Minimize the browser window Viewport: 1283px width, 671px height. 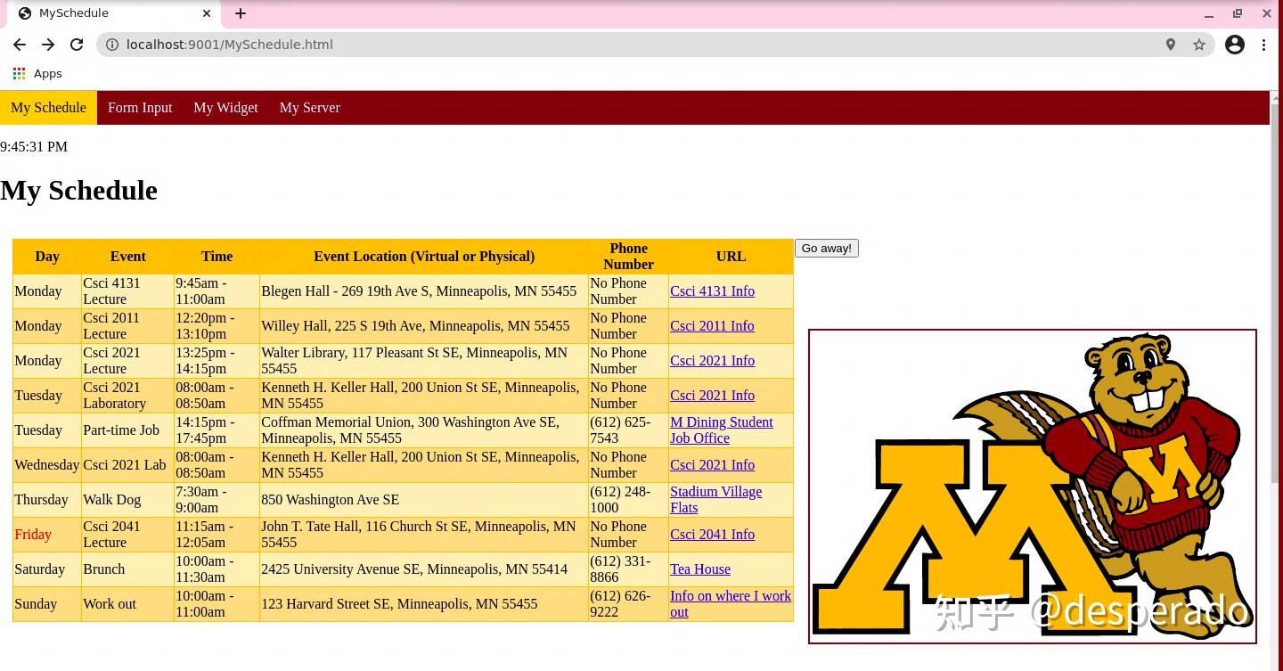[x=1209, y=14]
